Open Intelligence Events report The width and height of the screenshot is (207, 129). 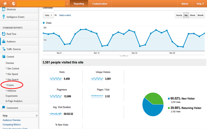pyautogui.click(x=15, y=17)
